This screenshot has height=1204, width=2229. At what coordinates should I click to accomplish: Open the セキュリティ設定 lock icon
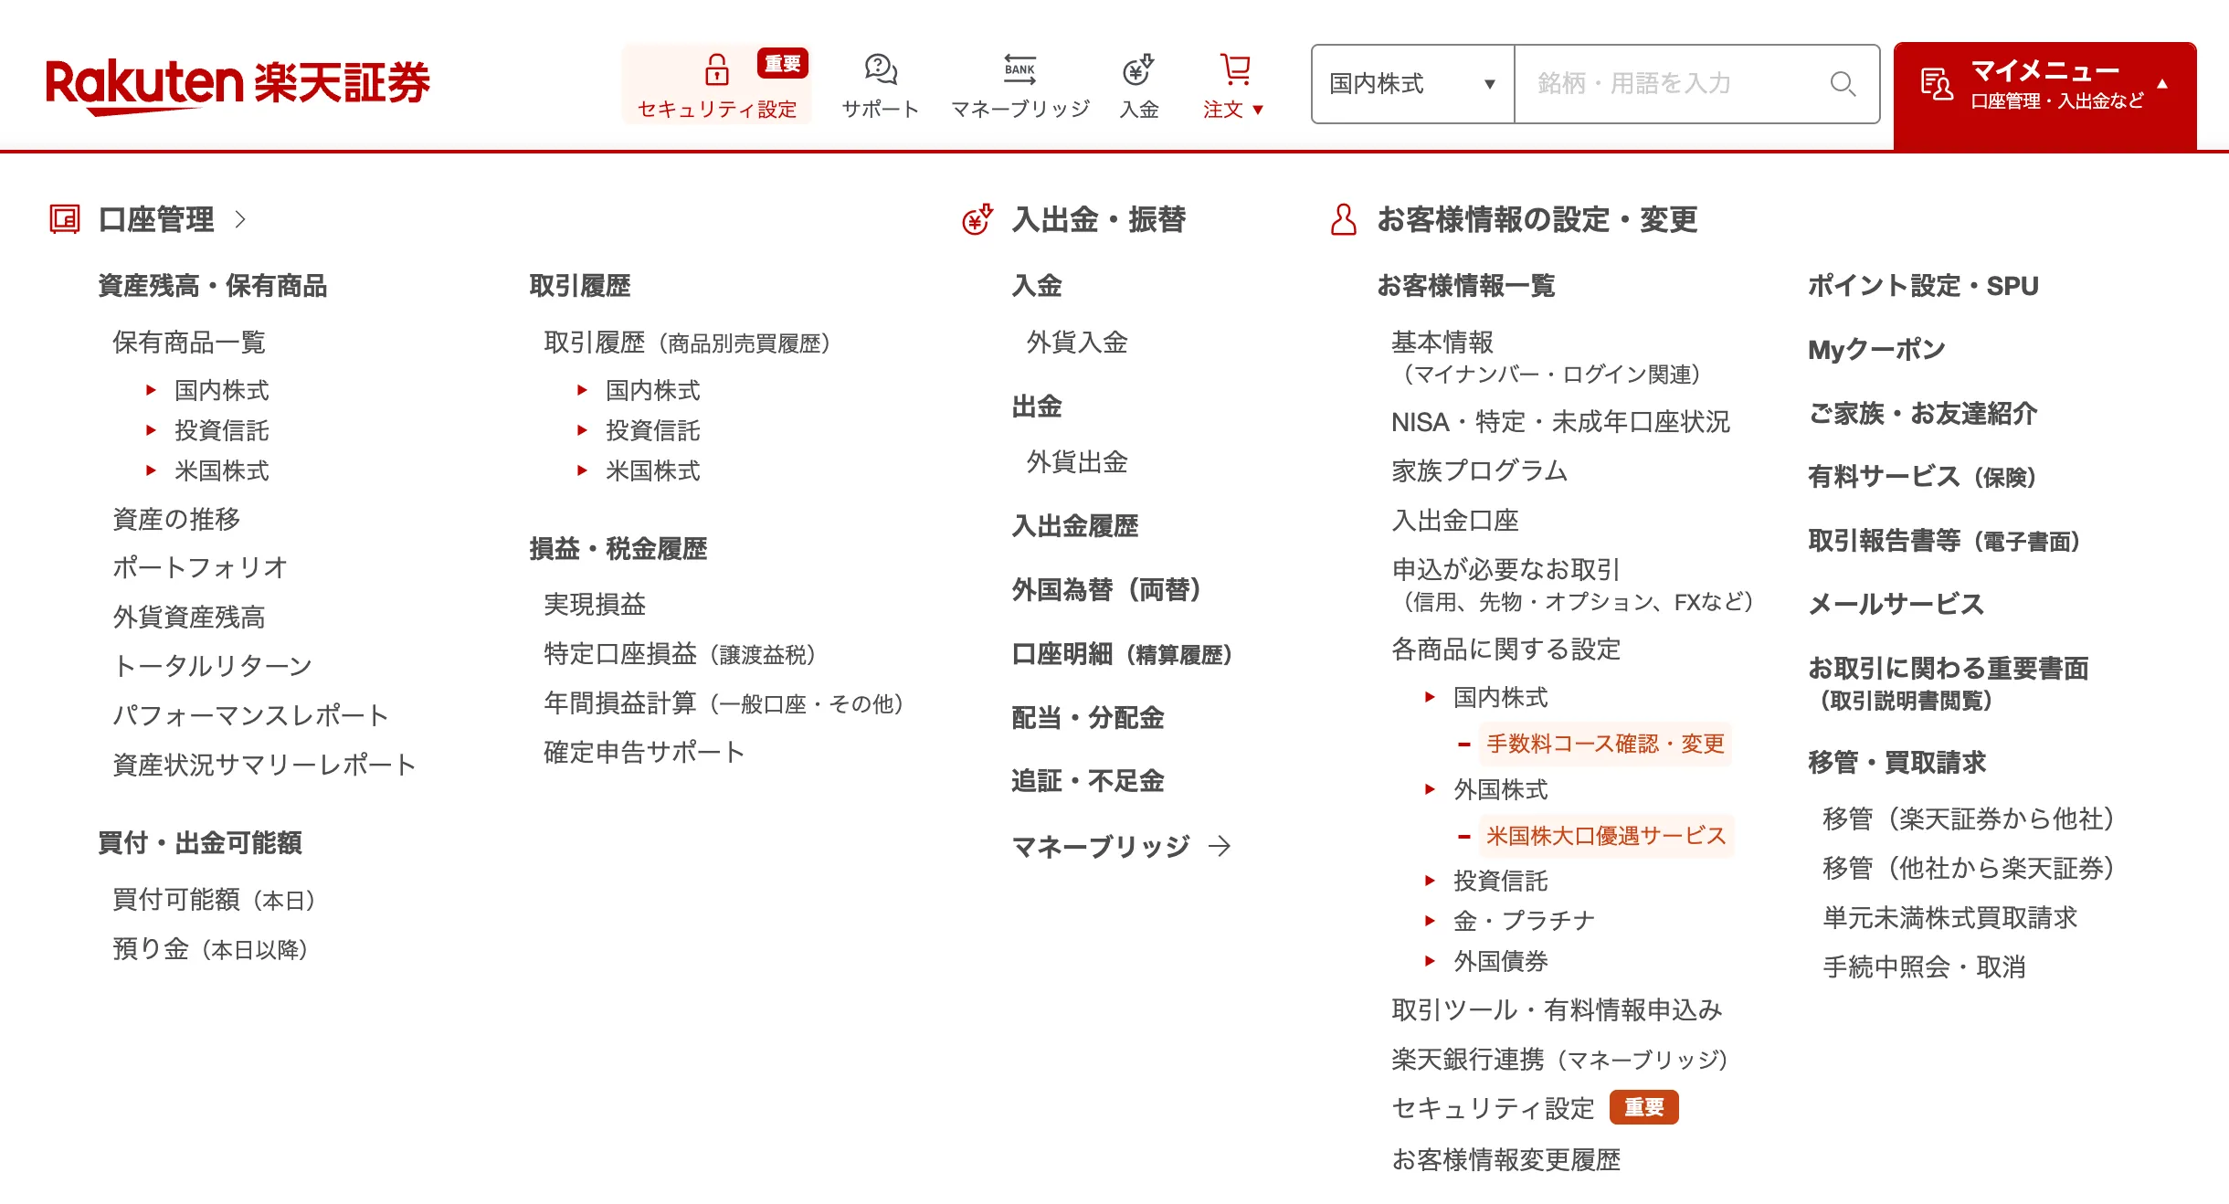click(718, 69)
